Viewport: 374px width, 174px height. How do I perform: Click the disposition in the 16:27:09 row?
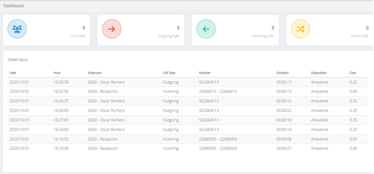click(x=319, y=120)
